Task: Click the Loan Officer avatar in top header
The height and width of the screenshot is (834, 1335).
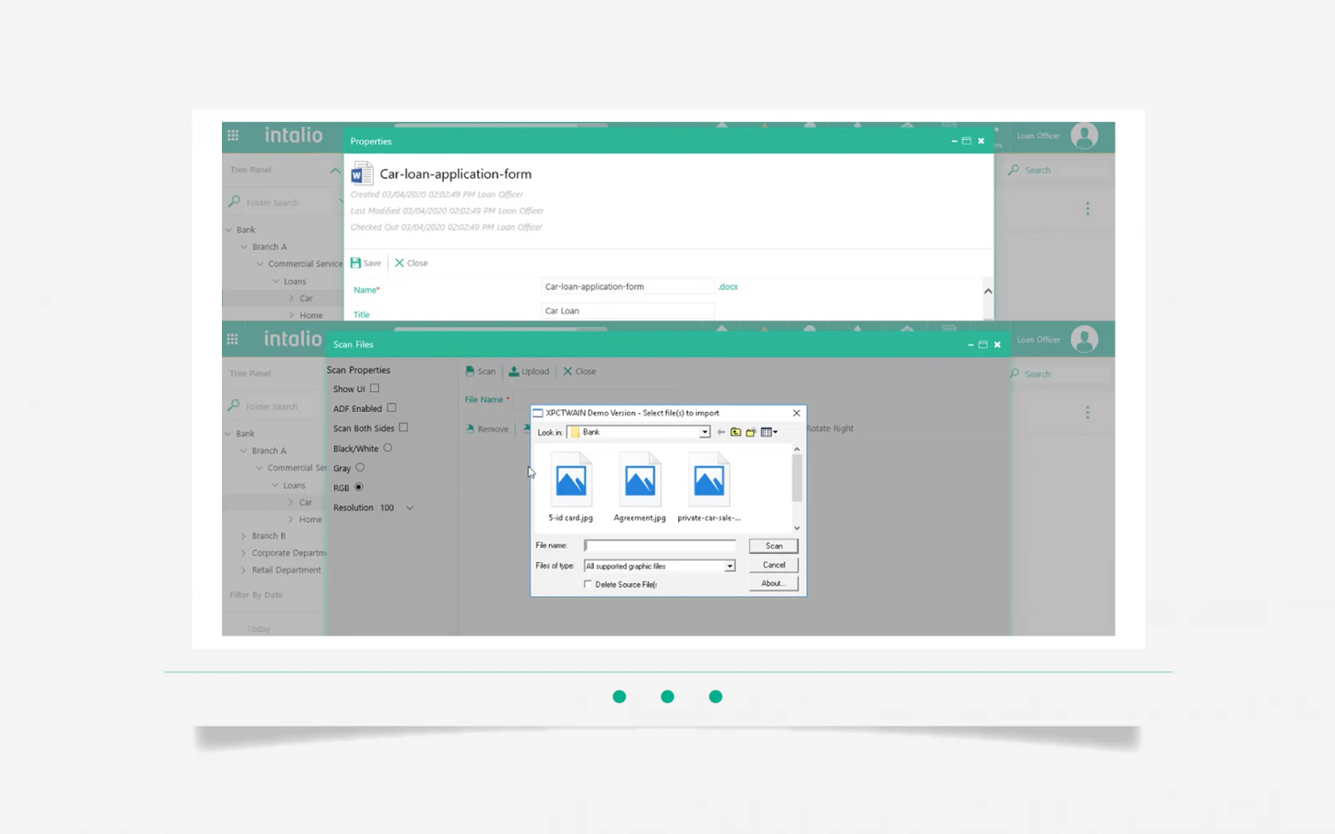Action: click(x=1084, y=136)
